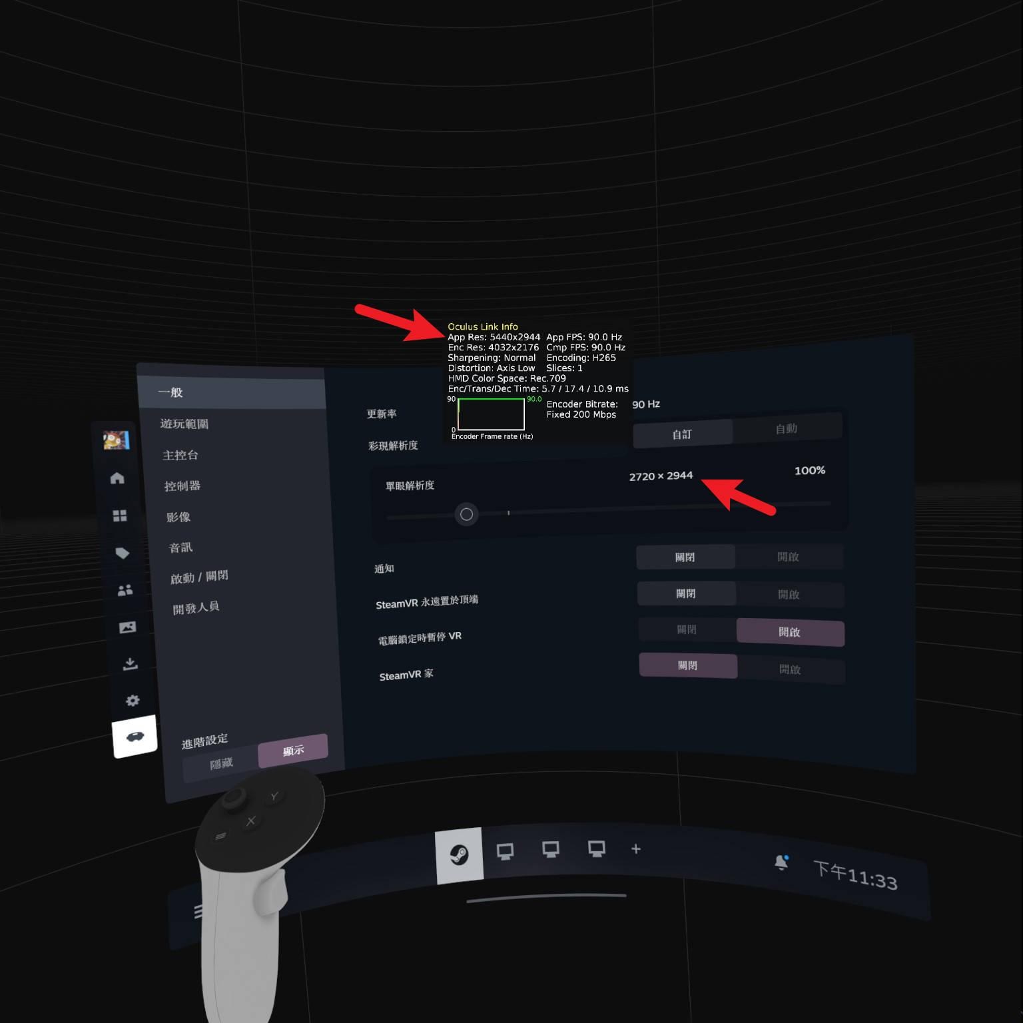Click the first desktop monitor icon below
The image size is (1023, 1023).
(506, 850)
